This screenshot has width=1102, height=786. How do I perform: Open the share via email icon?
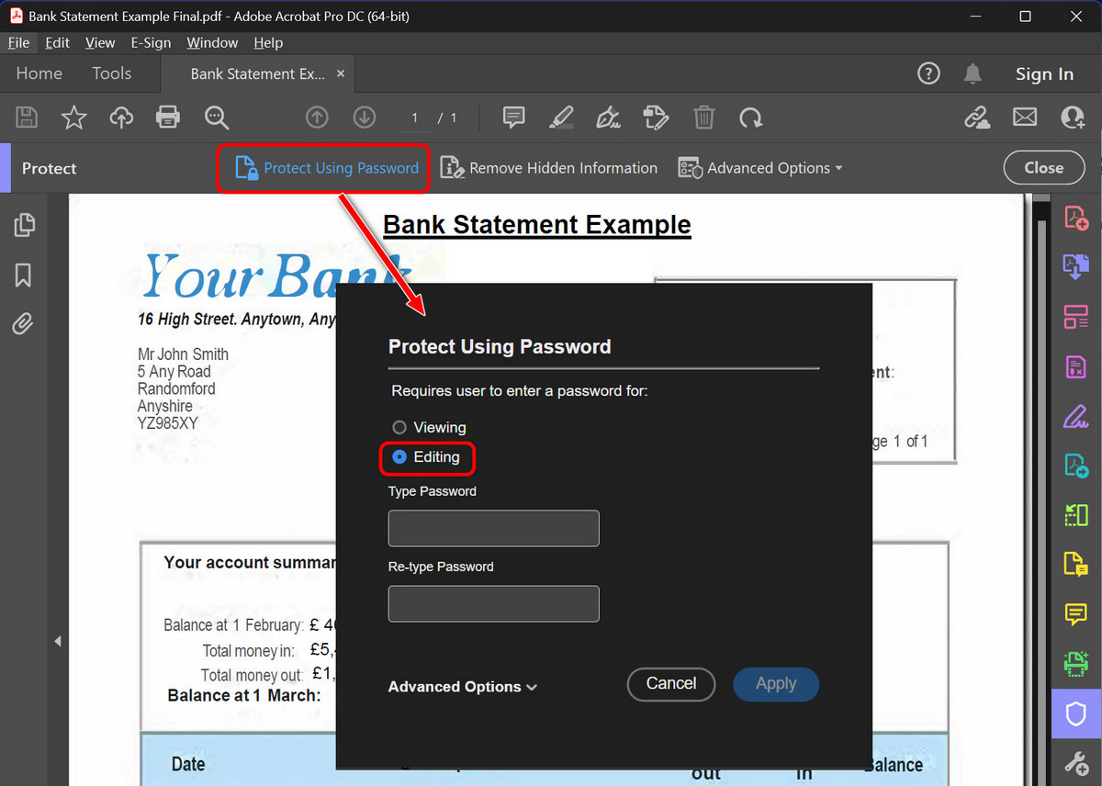point(1025,118)
